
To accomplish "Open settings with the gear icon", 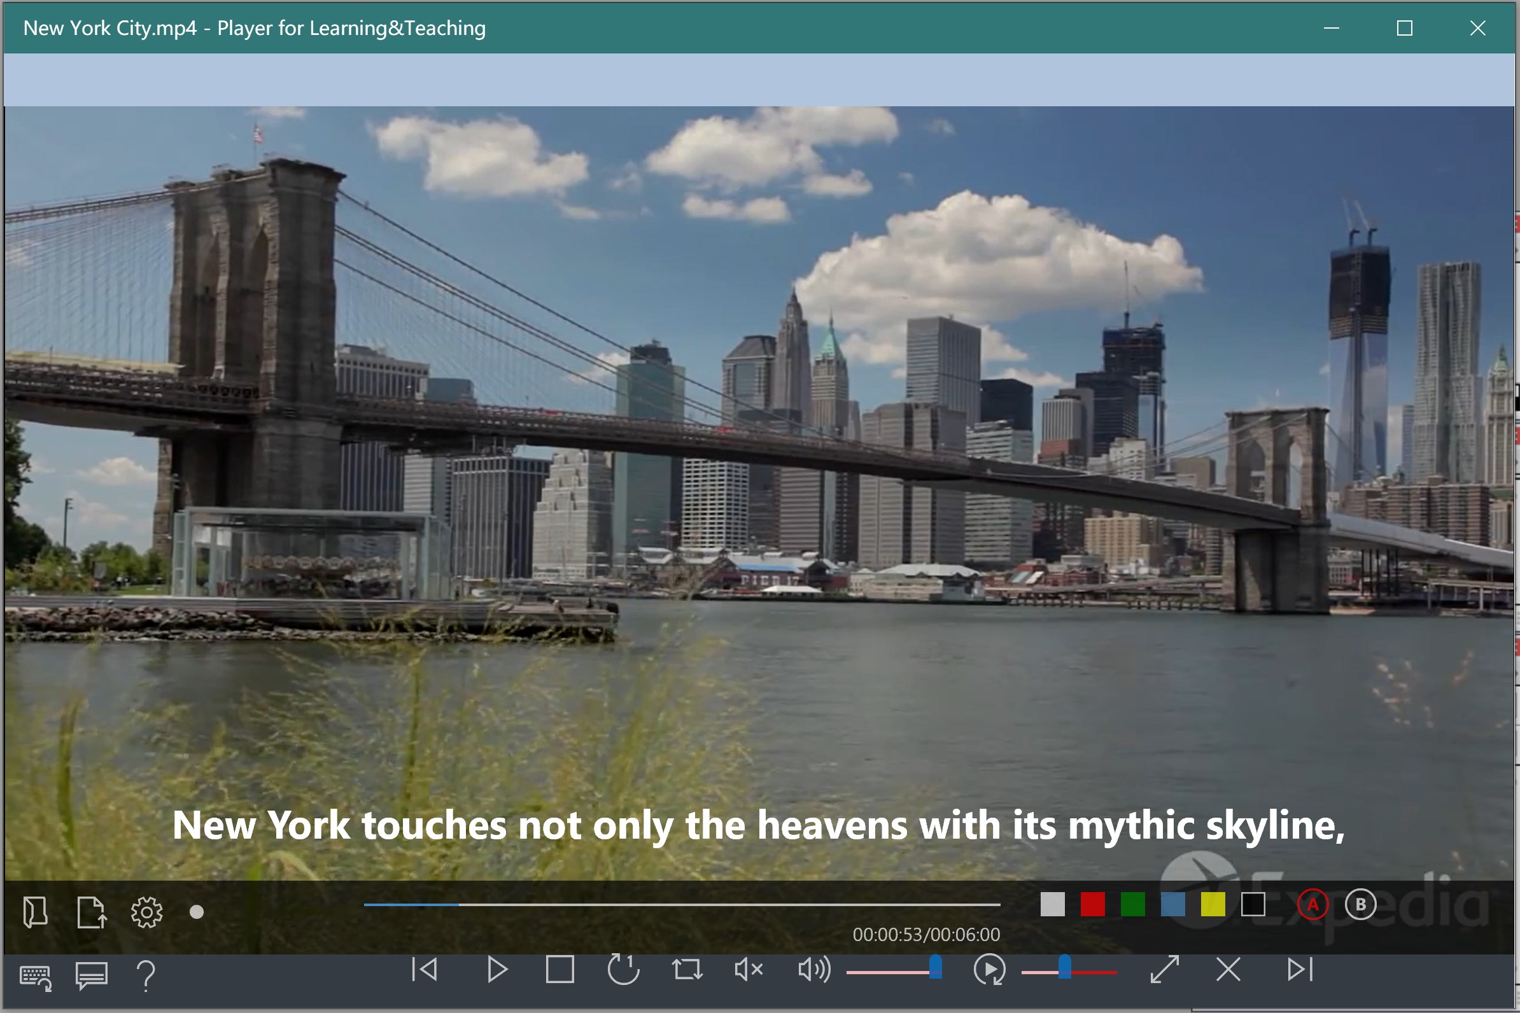I will click(x=146, y=912).
